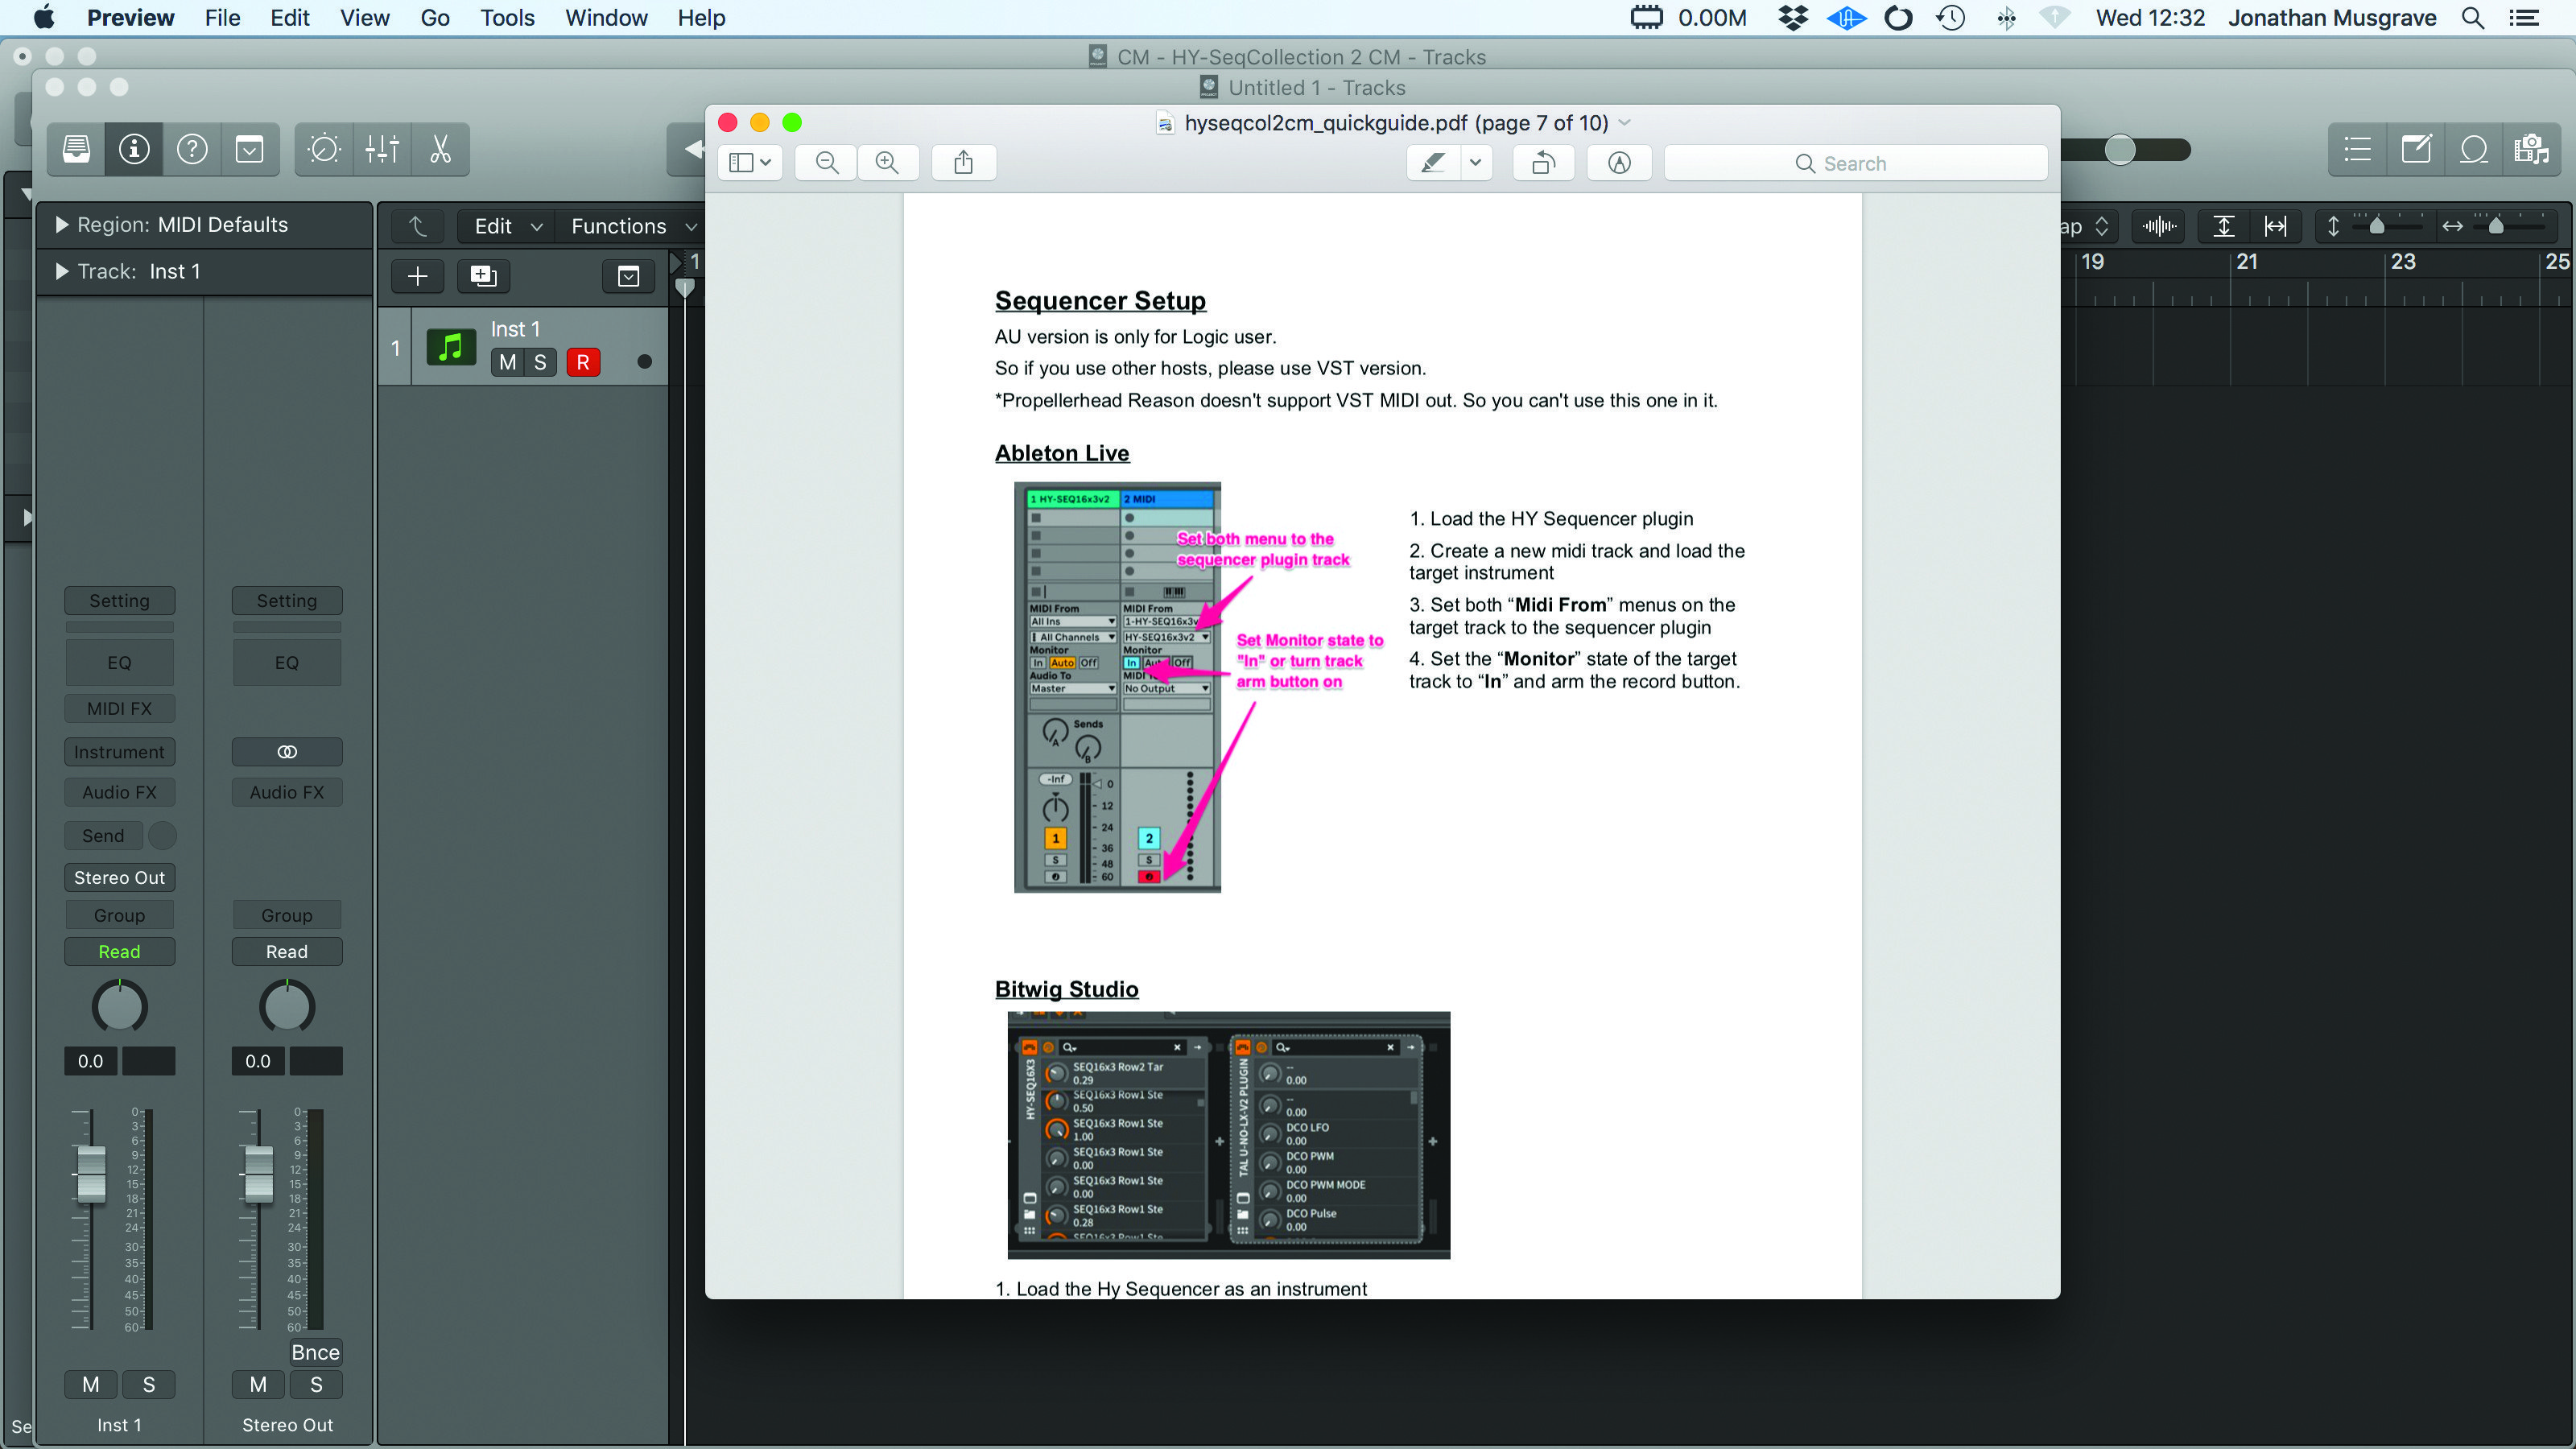2576x1449 pixels.
Task: Mute the Inst 1 track in track header
Action: coord(508,362)
